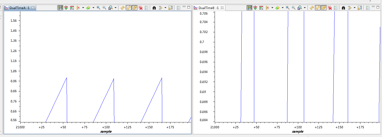This screenshot has height=137, width=382.
Task: Open the marker mode dropdown arrow in DualTimeA
Action: tap(83, 8)
